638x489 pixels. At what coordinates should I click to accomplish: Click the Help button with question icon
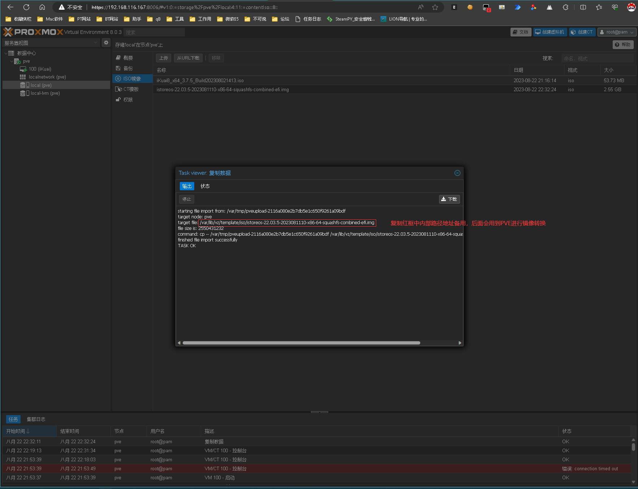point(623,45)
